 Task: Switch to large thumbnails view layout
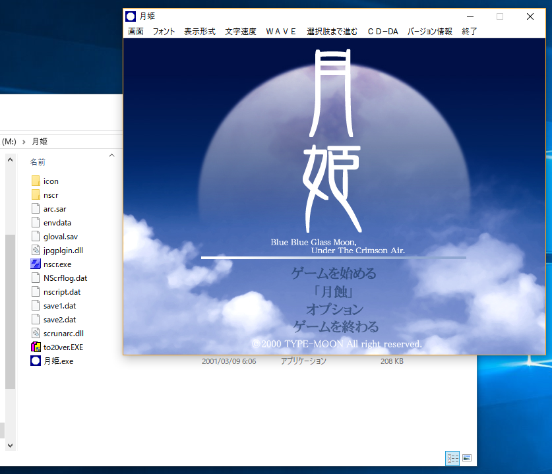[x=467, y=458]
